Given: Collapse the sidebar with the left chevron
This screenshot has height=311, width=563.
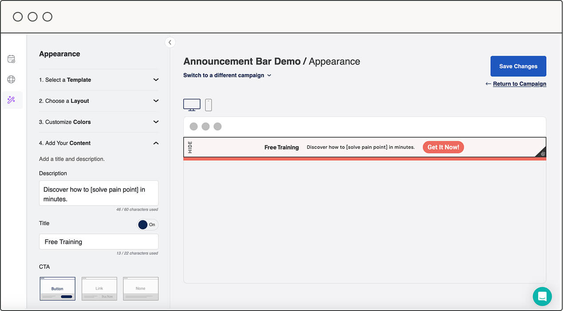Looking at the screenshot, I should pos(170,43).
